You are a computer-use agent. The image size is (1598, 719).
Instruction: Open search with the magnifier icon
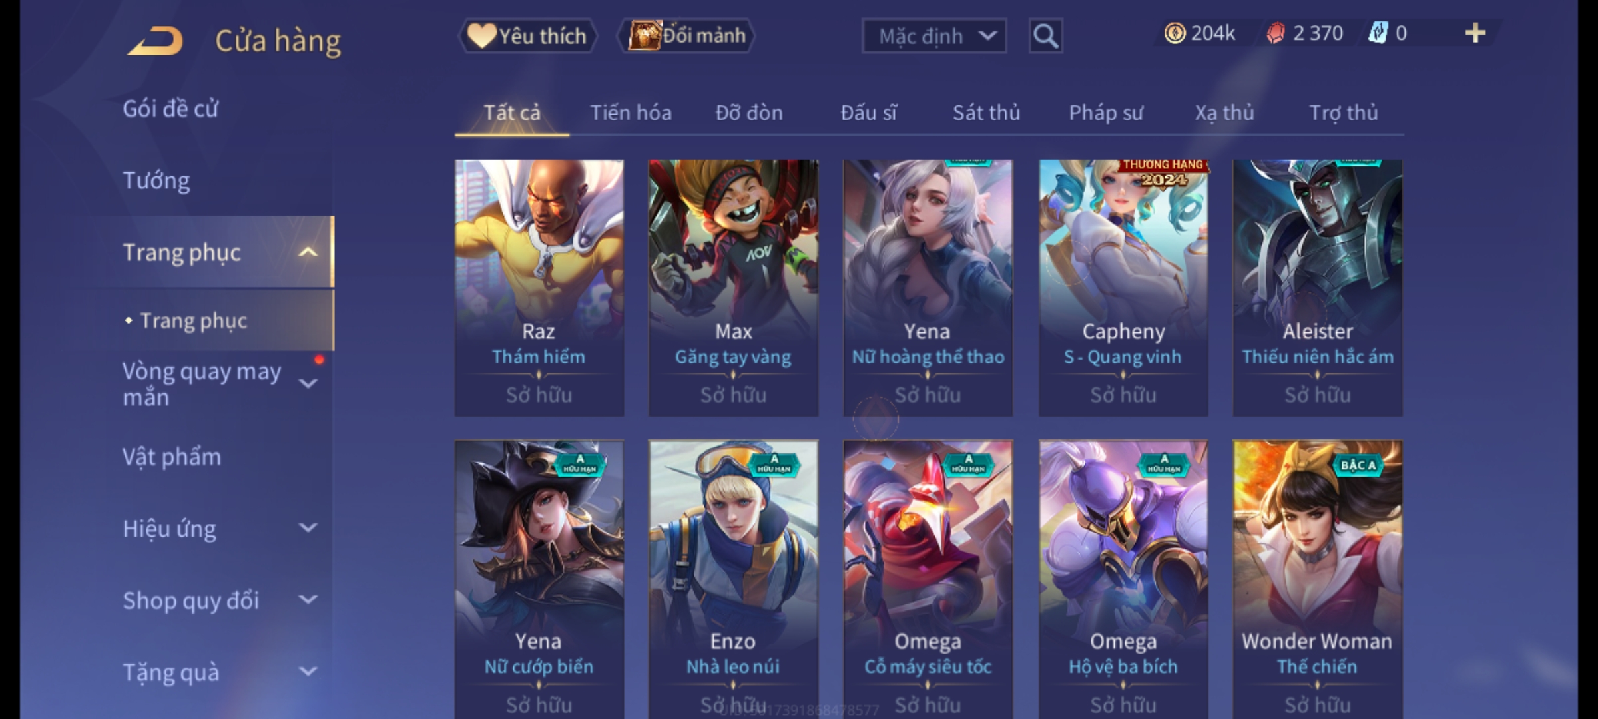coord(1045,36)
